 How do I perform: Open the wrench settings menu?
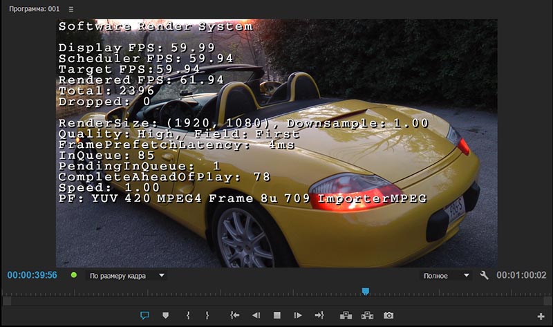(485, 275)
